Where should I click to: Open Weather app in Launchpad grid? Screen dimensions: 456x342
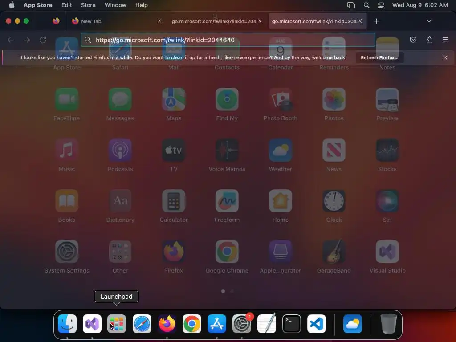click(x=281, y=150)
